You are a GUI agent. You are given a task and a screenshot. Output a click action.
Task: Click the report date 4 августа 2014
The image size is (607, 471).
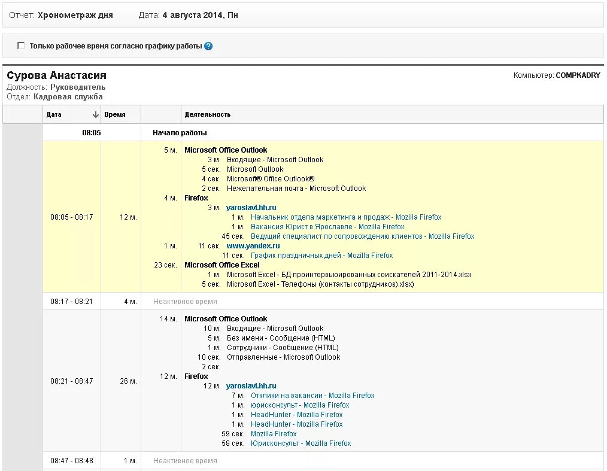[x=200, y=15]
